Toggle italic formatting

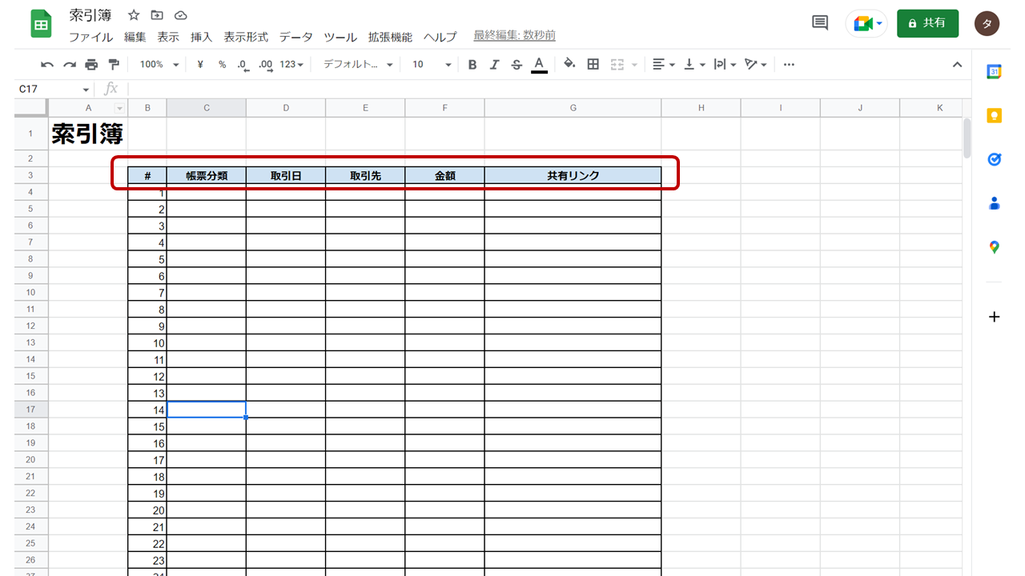(495, 65)
